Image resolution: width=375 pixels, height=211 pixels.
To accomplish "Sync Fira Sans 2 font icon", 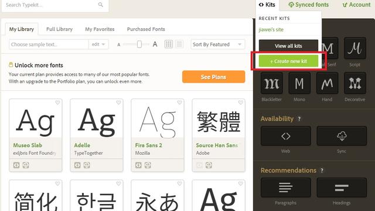I will [148, 165].
